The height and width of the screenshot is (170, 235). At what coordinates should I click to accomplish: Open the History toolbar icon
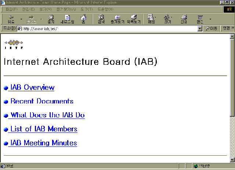pyautogui.click(x=134, y=17)
